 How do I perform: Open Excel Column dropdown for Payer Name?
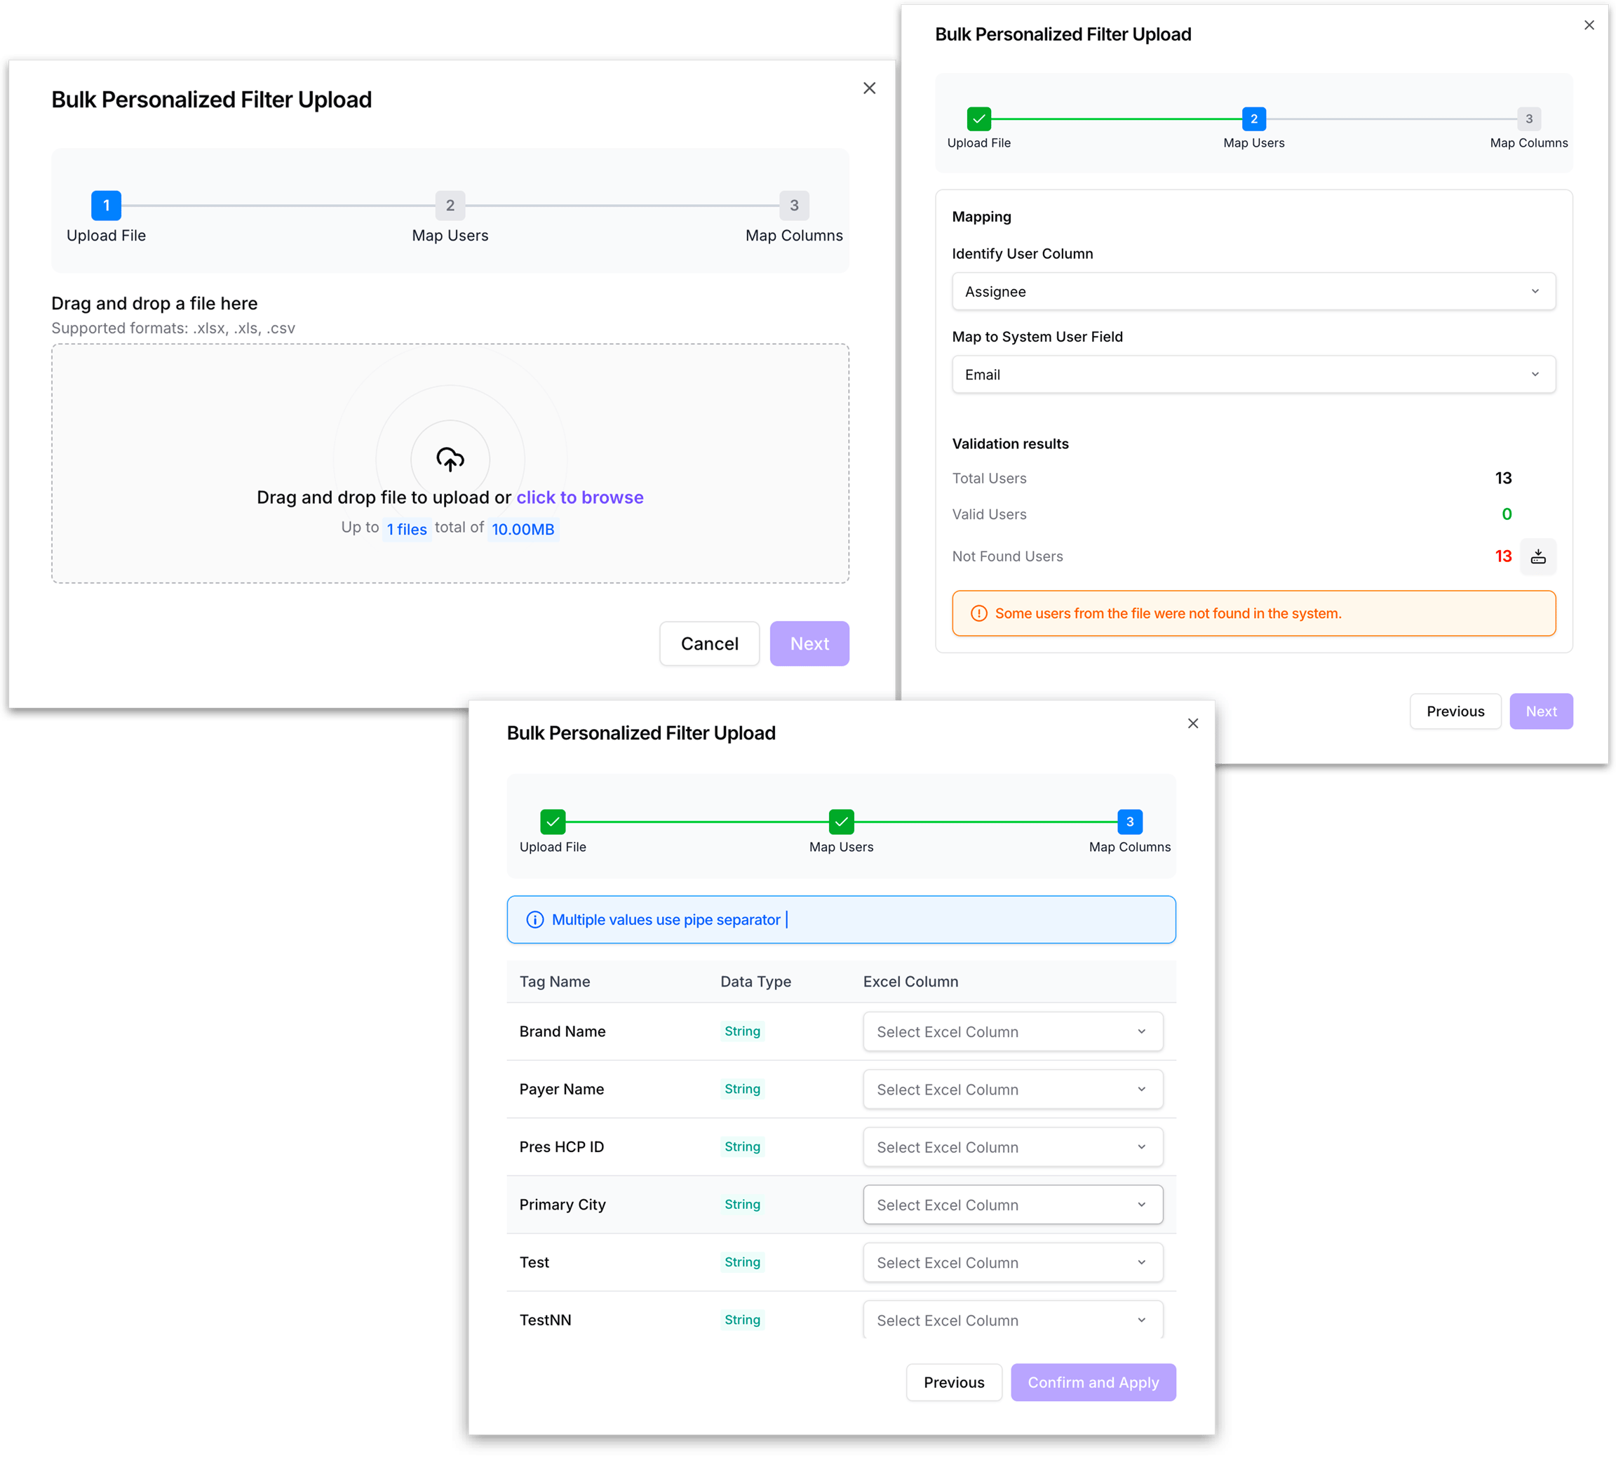click(1012, 1090)
